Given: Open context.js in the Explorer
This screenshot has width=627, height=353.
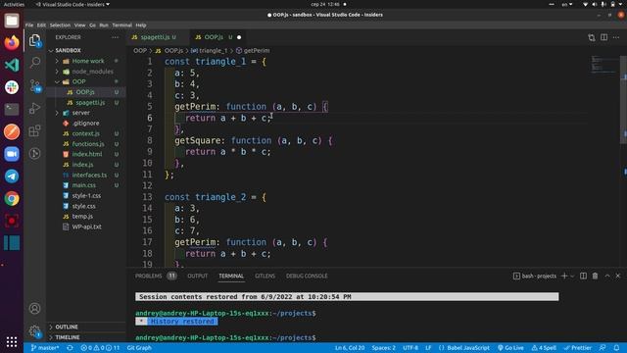Looking at the screenshot, I should pyautogui.click(x=86, y=133).
